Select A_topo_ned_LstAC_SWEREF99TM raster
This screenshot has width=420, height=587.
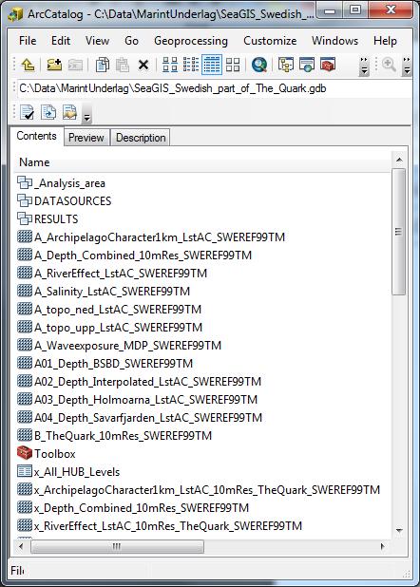(109, 310)
